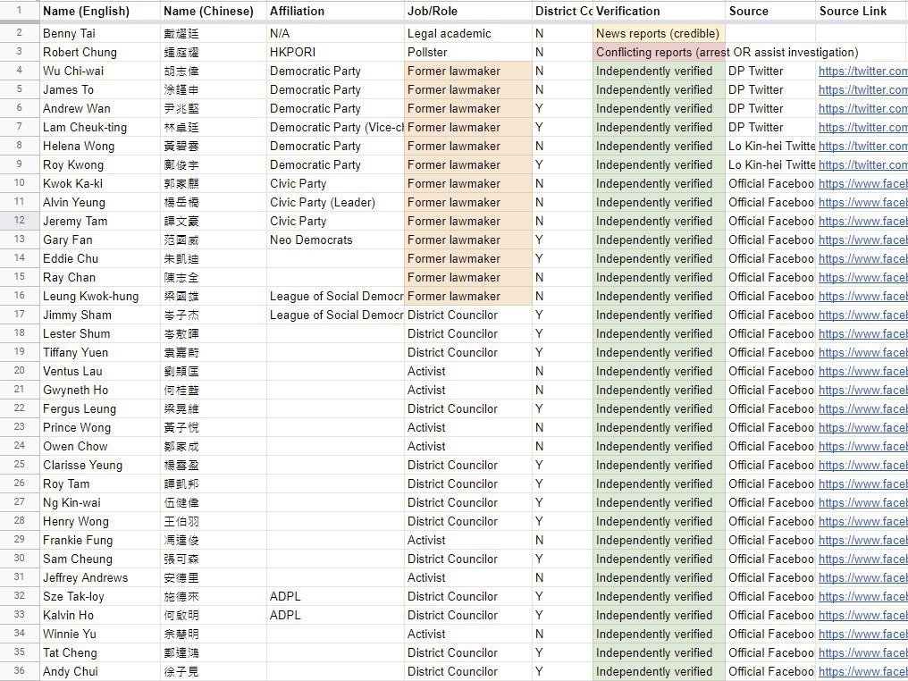Screen dimensions: 908x681
Task: Select the 'Sam Cheung' name cell
Action: click(99, 559)
